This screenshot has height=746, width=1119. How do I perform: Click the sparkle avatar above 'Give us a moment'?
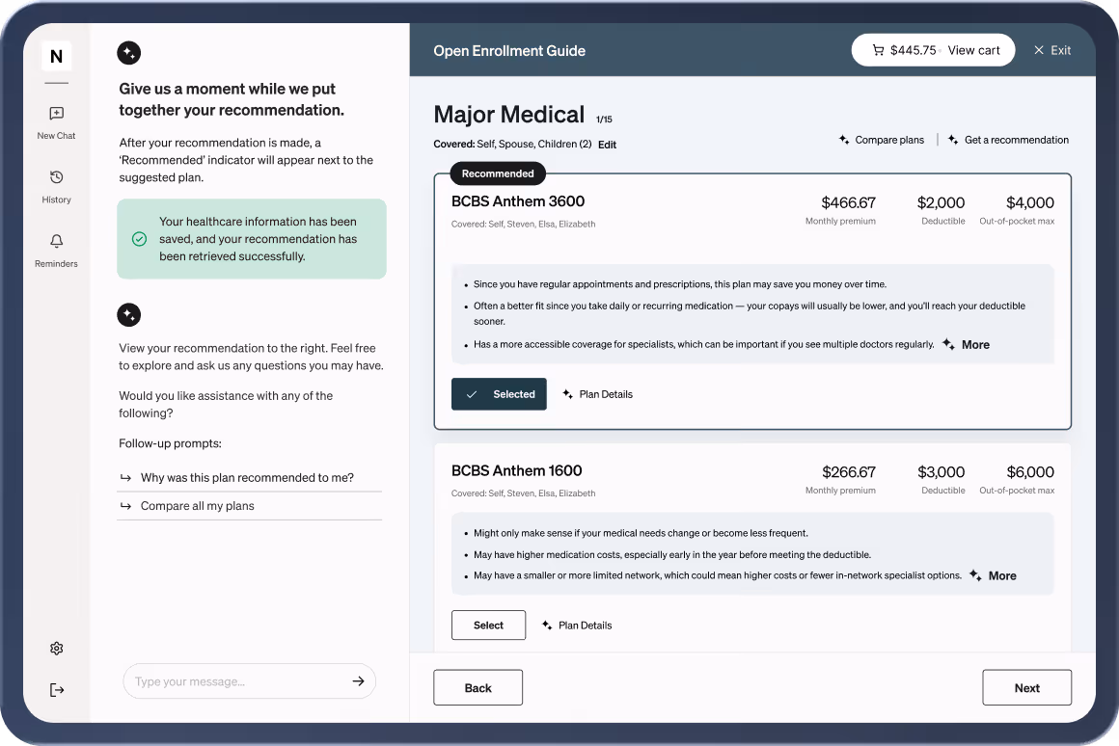(x=129, y=53)
